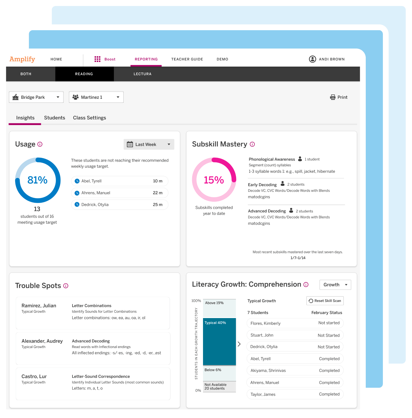The width and height of the screenshot is (412, 418).
Task: Open the Ramirez, Julian trouble spot card
Action: pos(93,313)
